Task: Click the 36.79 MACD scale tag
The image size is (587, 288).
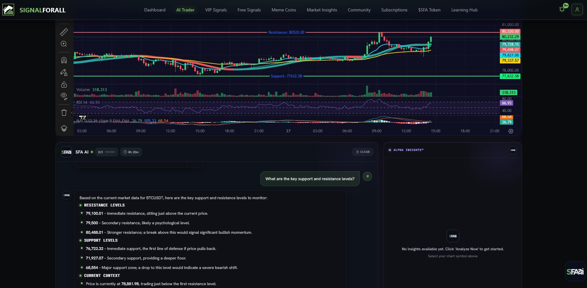Action: pos(506,122)
